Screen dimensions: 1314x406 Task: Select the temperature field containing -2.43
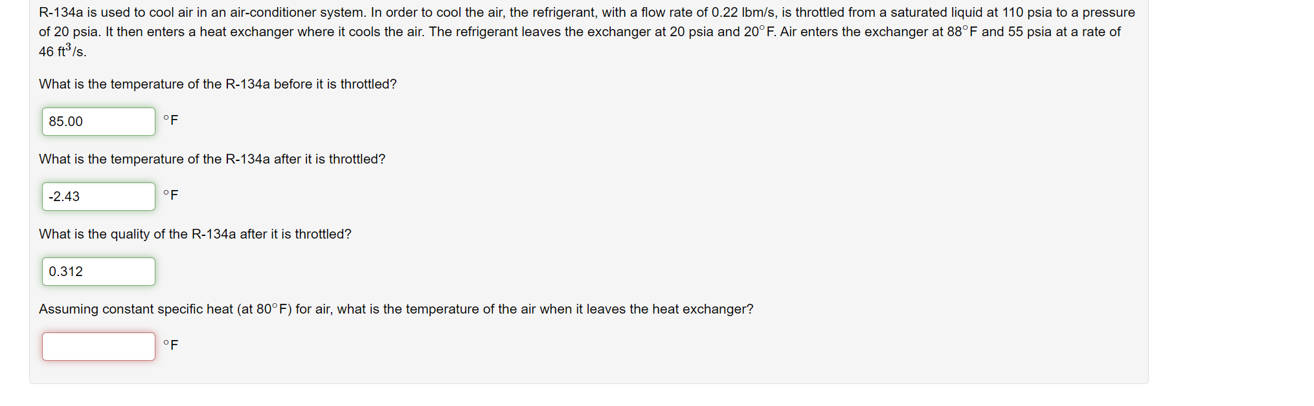(97, 197)
